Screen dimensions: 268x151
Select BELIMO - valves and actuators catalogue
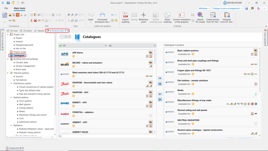106,64
